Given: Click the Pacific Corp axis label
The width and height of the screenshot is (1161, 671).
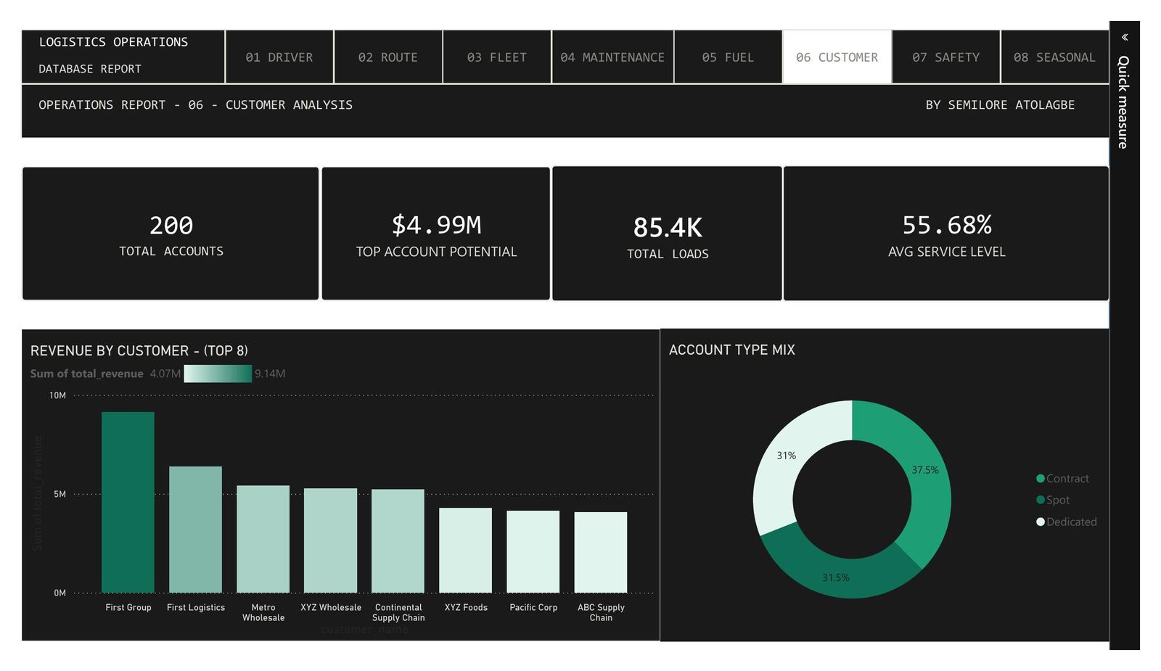Looking at the screenshot, I should pos(533,607).
